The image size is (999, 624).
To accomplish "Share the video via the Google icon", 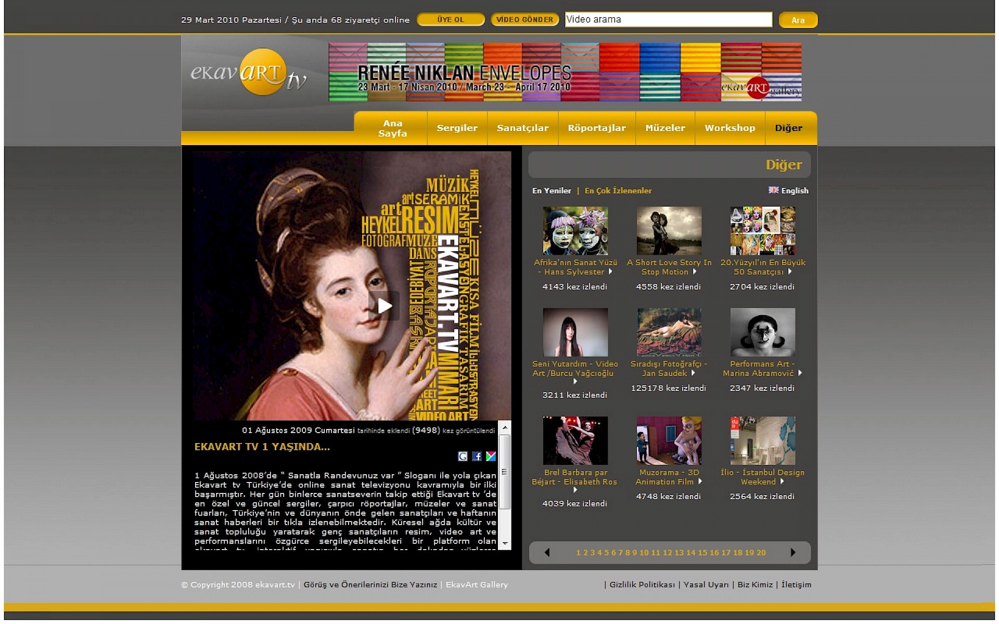I will pyautogui.click(x=463, y=456).
